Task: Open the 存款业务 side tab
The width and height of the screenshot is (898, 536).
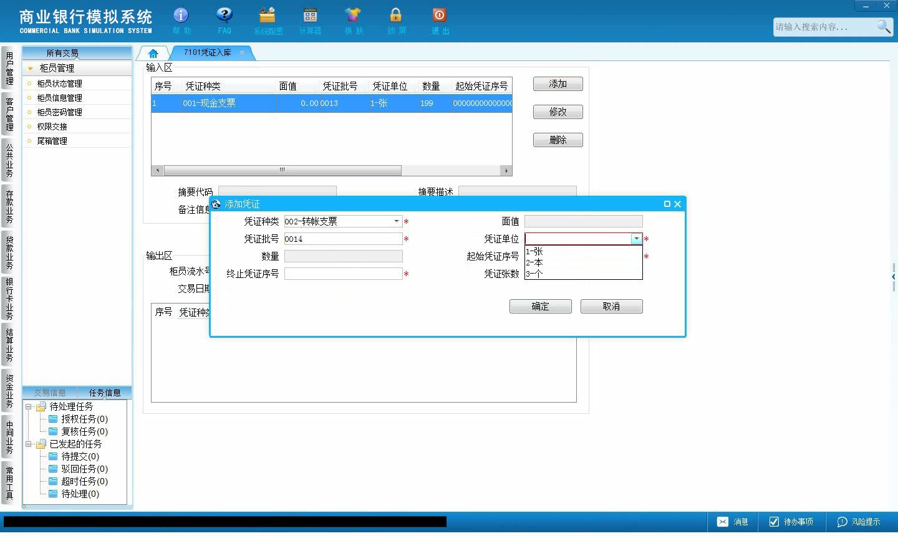Action: pyautogui.click(x=9, y=207)
